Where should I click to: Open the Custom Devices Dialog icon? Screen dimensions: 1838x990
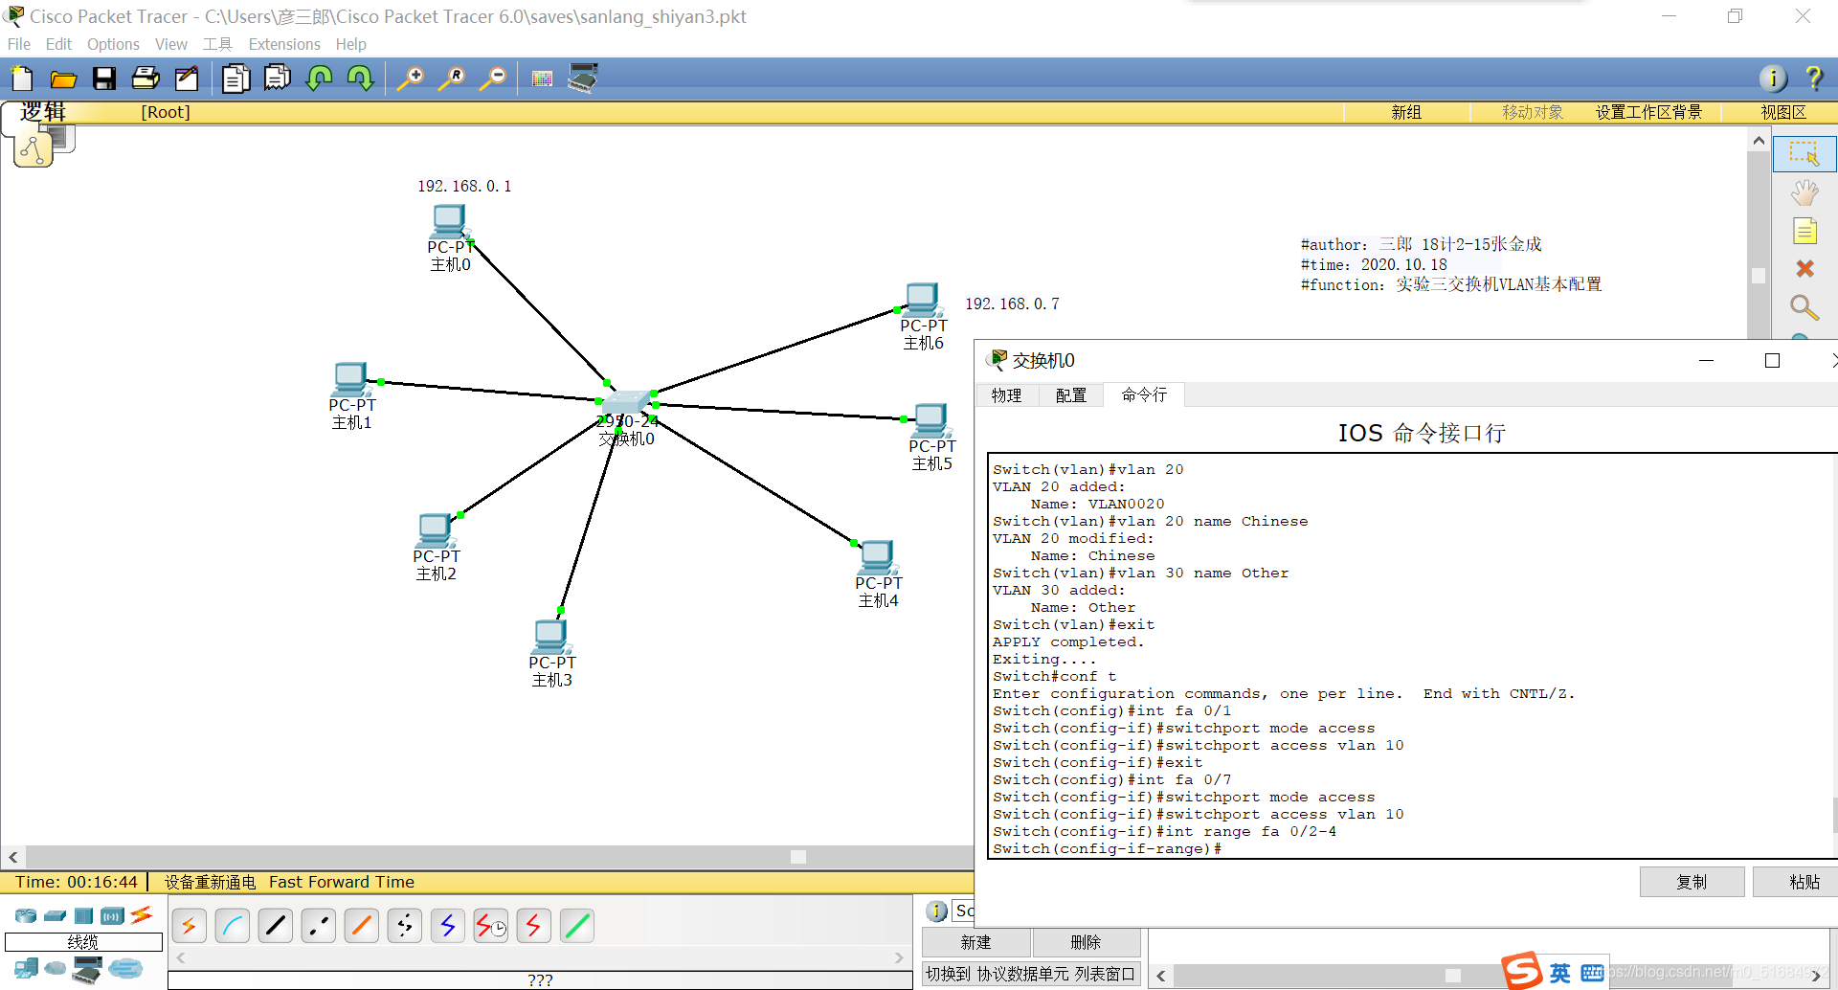click(583, 78)
